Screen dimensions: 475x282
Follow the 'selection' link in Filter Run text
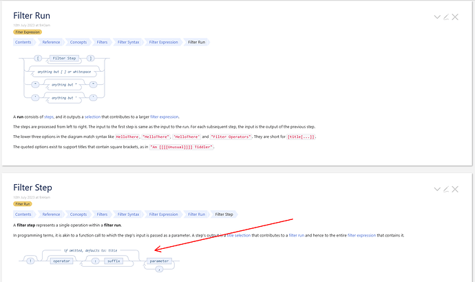coord(92,117)
